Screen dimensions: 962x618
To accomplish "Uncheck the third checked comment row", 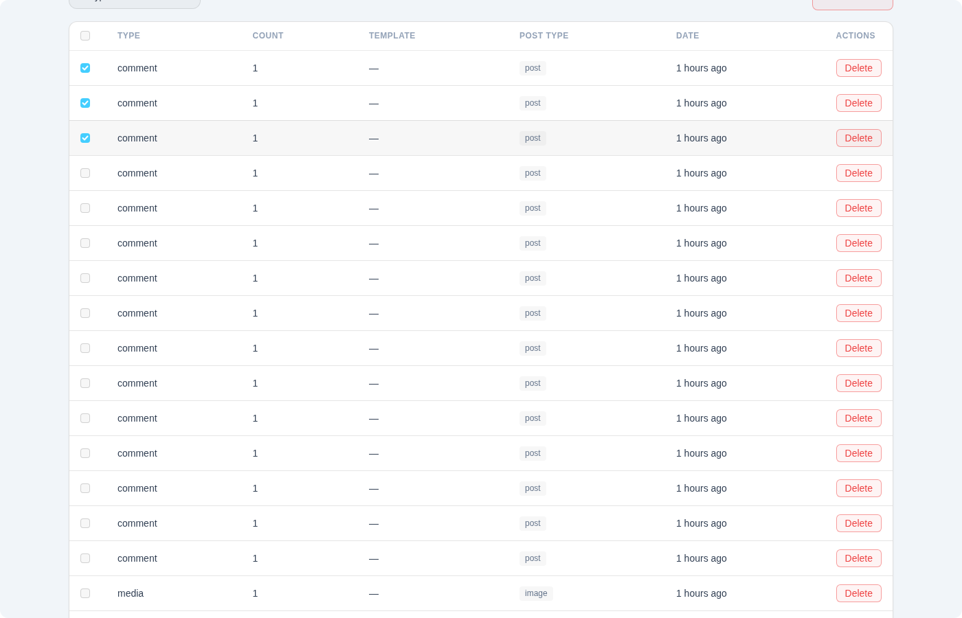I will (85, 138).
